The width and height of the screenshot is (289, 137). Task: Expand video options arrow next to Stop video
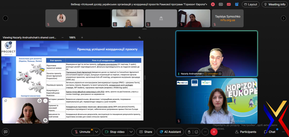[x=131, y=132]
